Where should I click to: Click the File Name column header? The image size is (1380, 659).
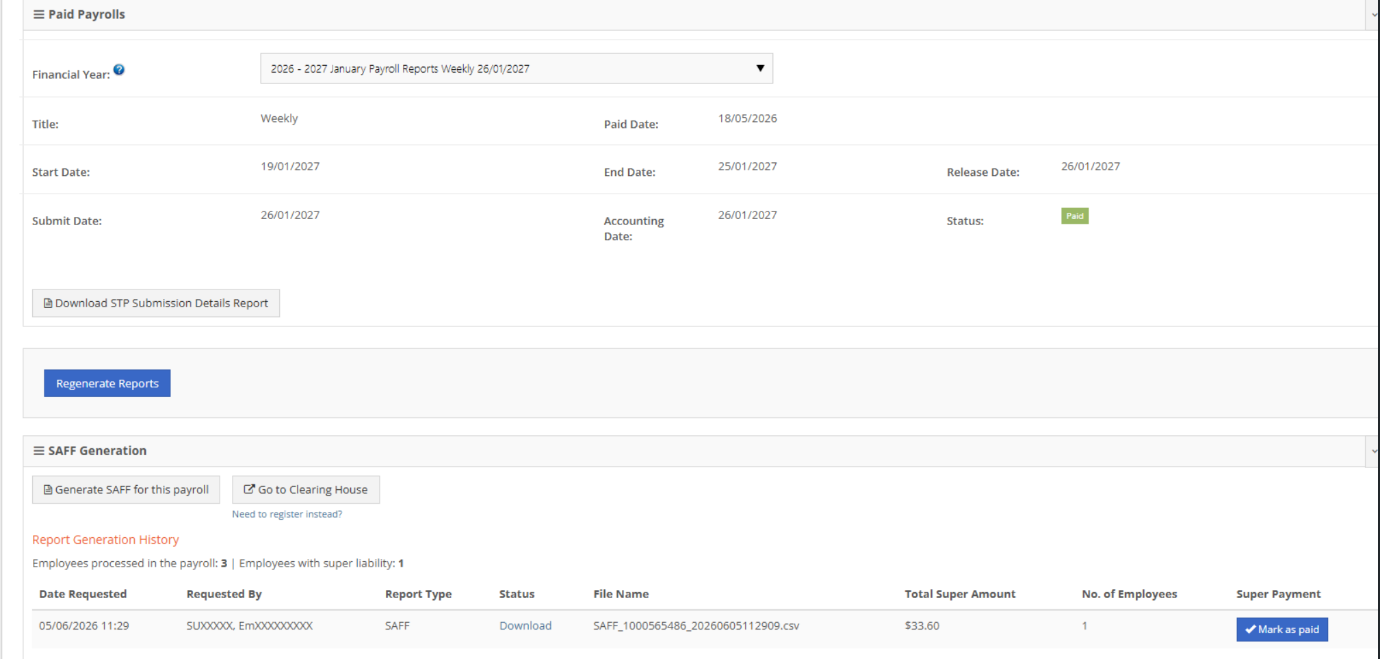[621, 594]
